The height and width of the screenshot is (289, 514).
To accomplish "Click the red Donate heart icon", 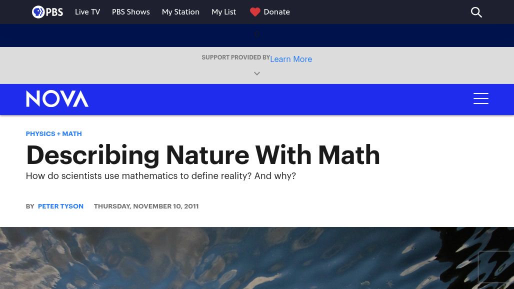I will click(x=255, y=12).
